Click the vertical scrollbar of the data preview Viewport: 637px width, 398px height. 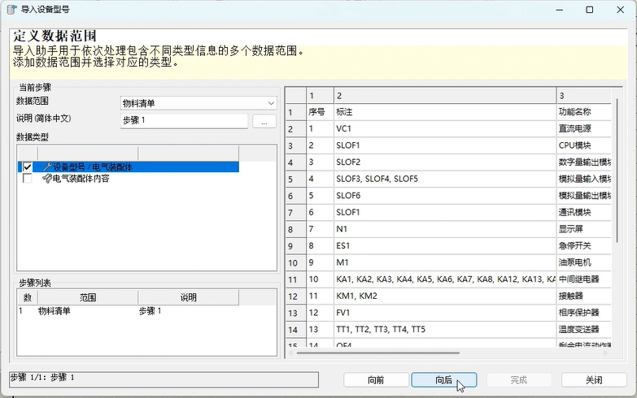[x=617, y=171]
